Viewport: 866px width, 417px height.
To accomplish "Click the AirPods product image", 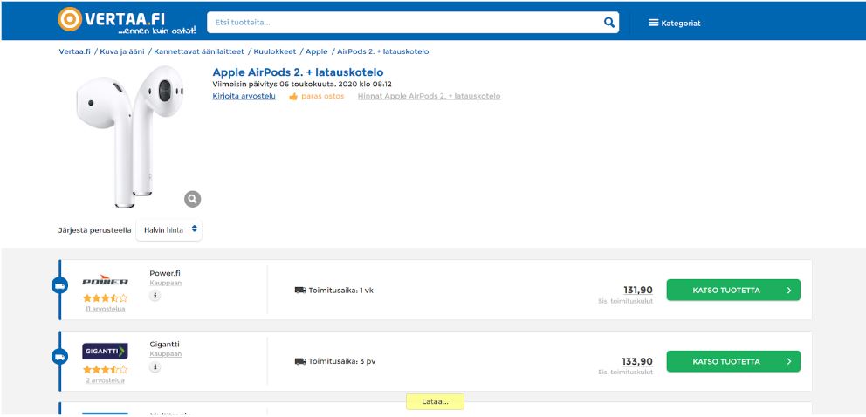I will click(130, 136).
